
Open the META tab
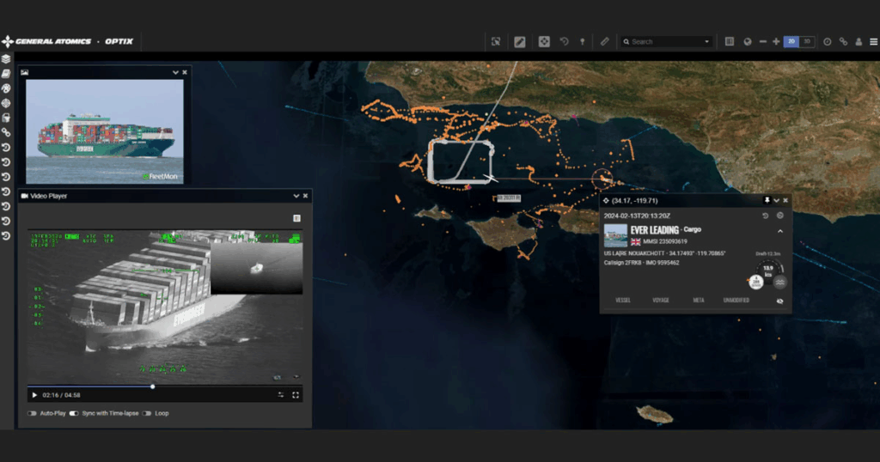click(699, 301)
